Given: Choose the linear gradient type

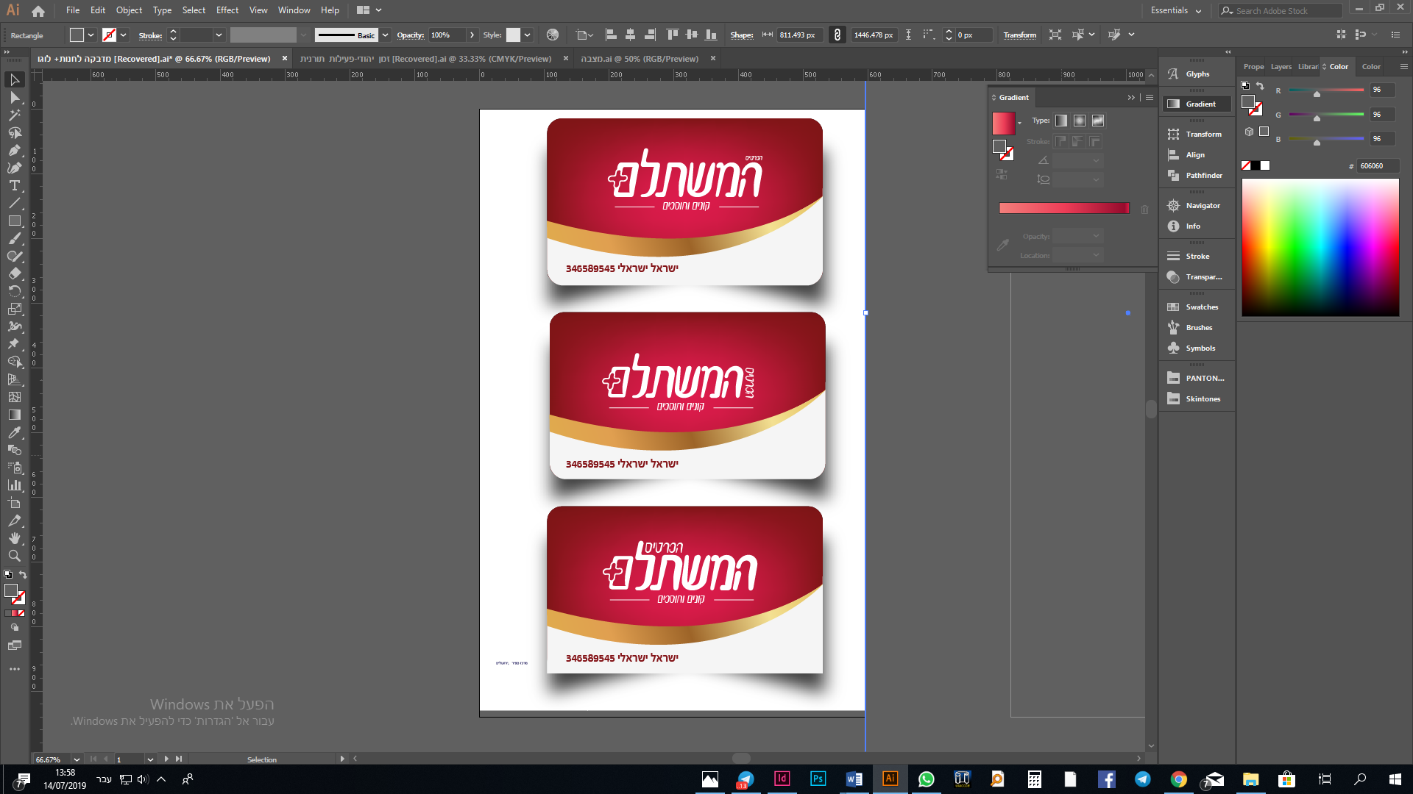Looking at the screenshot, I should pos(1061,121).
